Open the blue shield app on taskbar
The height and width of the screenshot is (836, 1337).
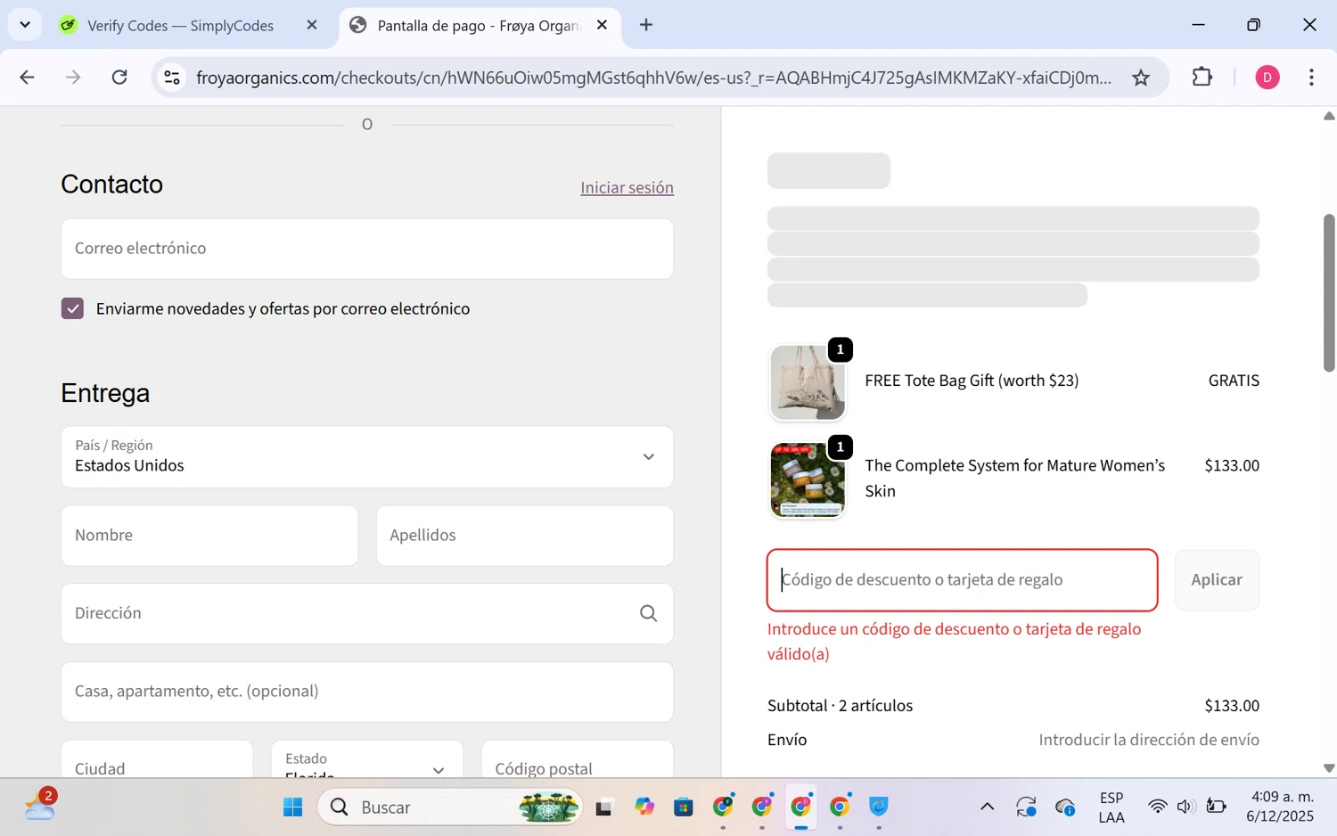(879, 807)
